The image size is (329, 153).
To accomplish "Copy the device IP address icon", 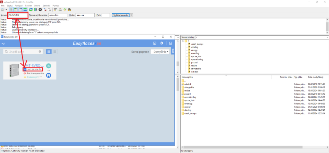I will [40, 69].
